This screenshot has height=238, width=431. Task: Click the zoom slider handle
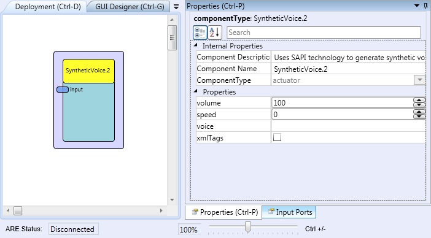pyautogui.click(x=248, y=227)
